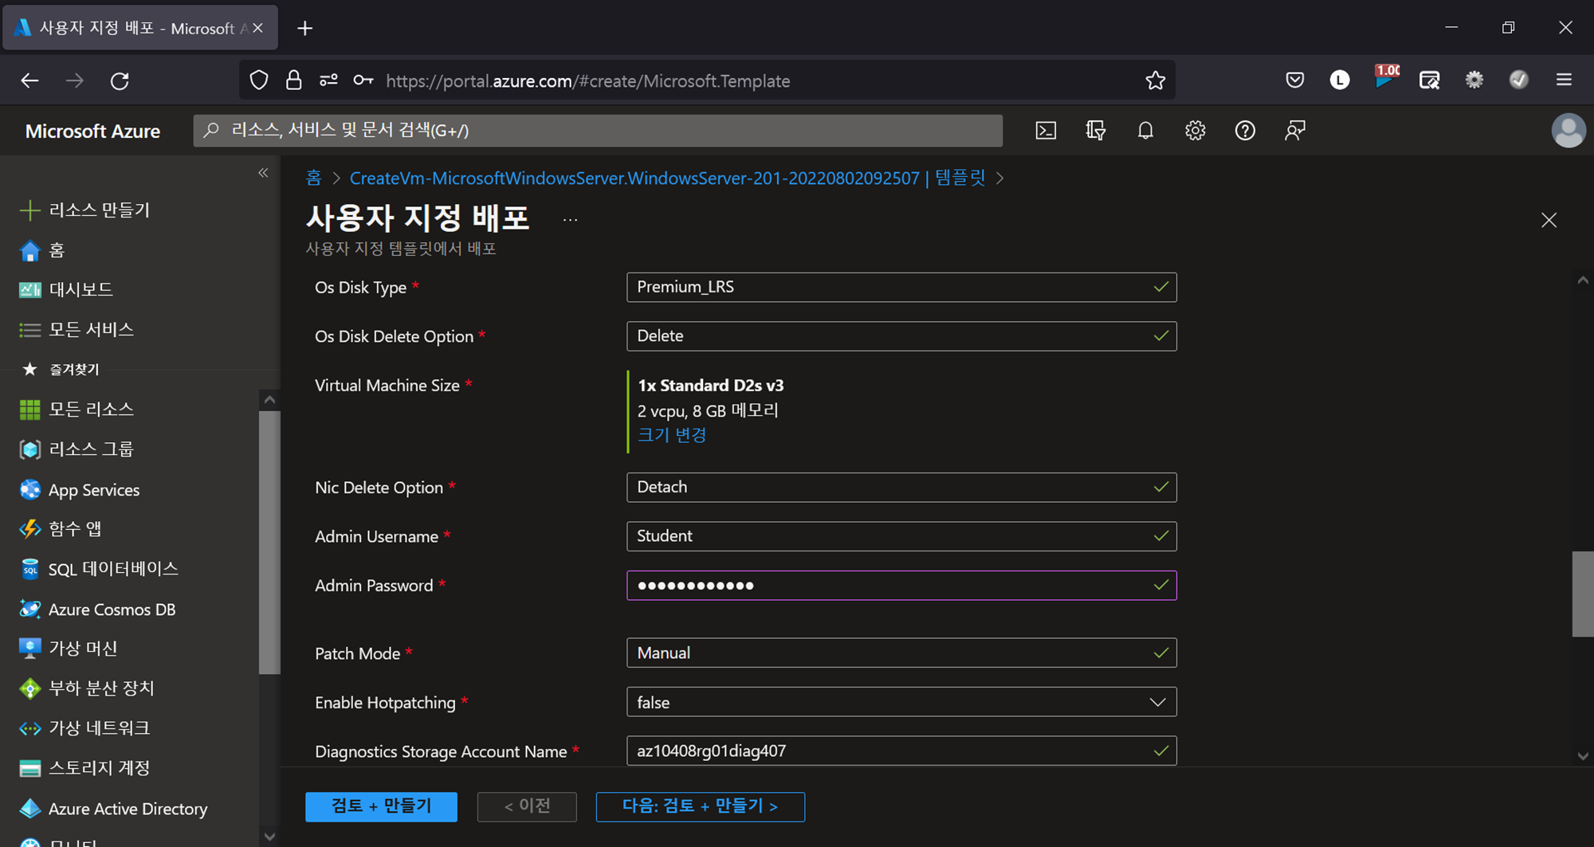Click the 부하 분산 장치 diamond icon
Image resolution: width=1594 pixels, height=847 pixels.
click(x=29, y=688)
